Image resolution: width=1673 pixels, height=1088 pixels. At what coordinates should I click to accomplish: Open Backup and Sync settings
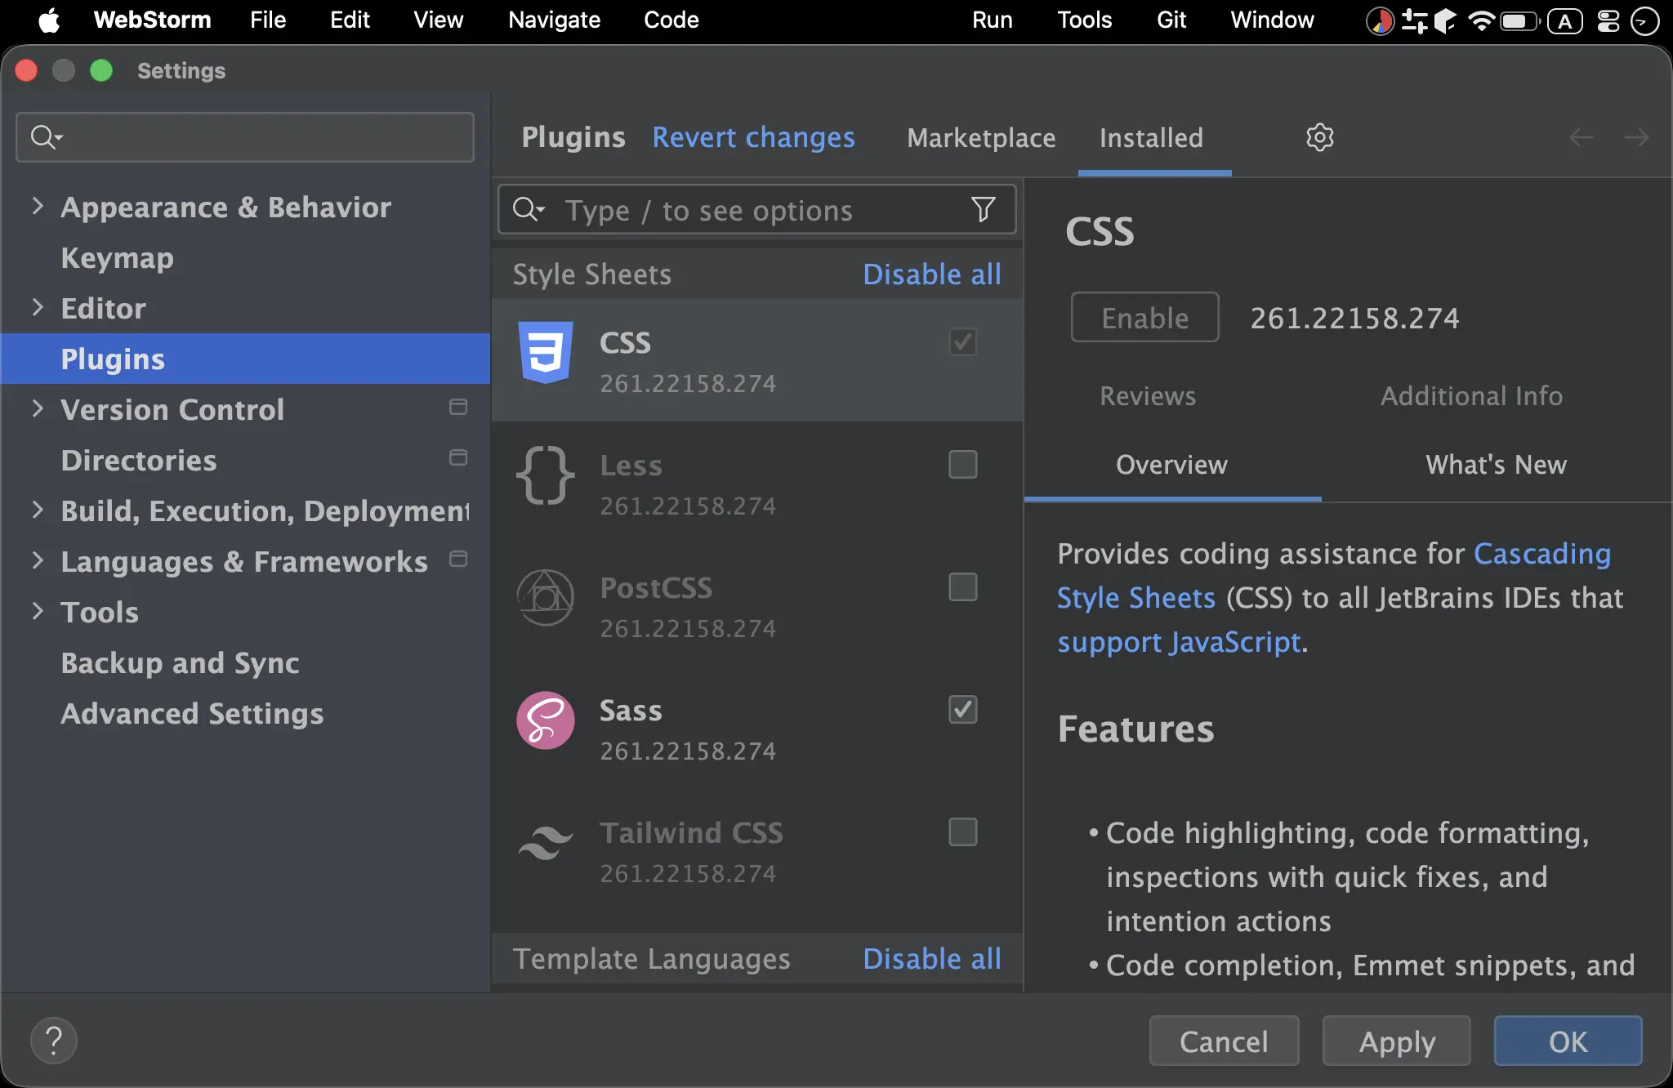point(181,662)
